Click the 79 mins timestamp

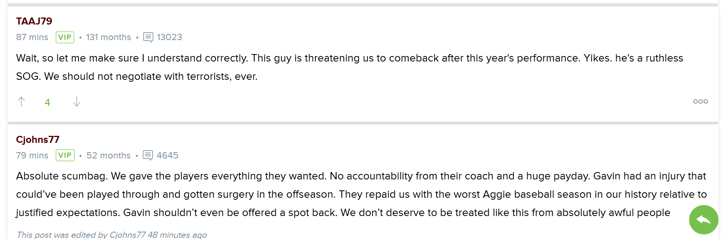coord(32,155)
